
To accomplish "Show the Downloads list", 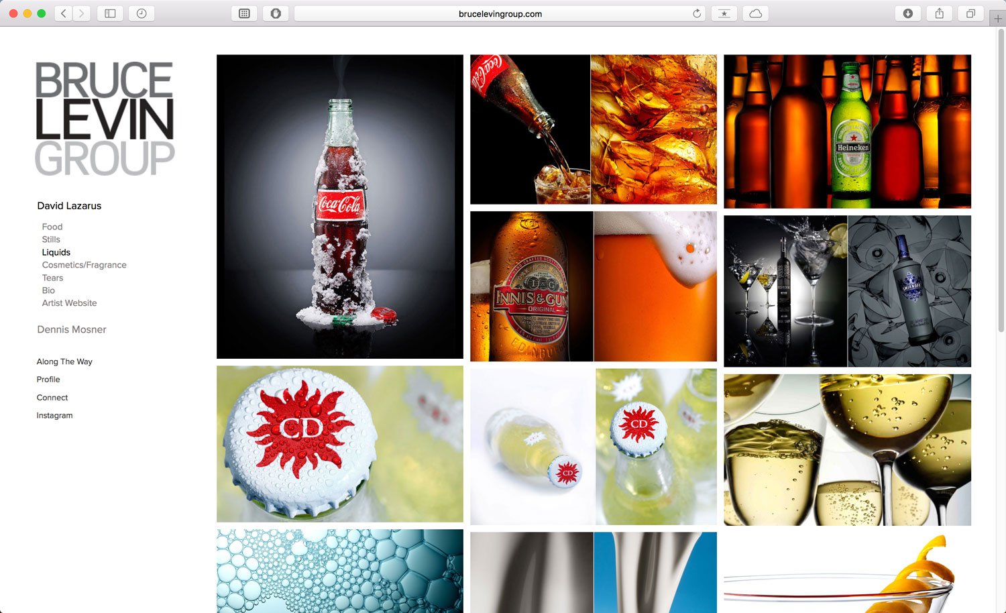I will tap(907, 13).
